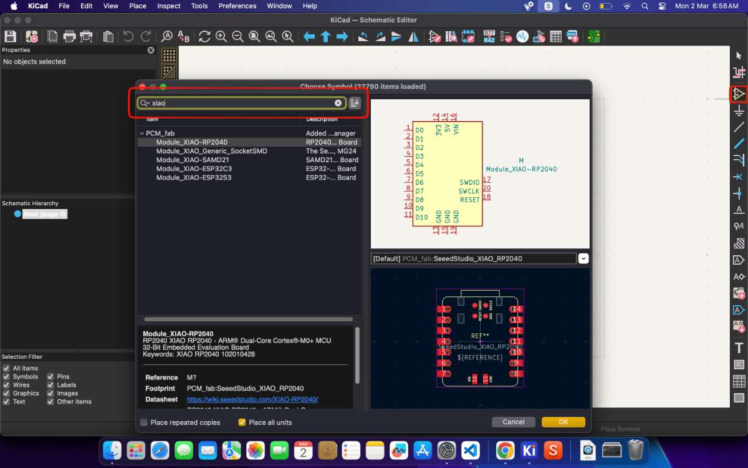Toggle the Images selection filter
This screenshot has height=468, width=748.
(50, 393)
